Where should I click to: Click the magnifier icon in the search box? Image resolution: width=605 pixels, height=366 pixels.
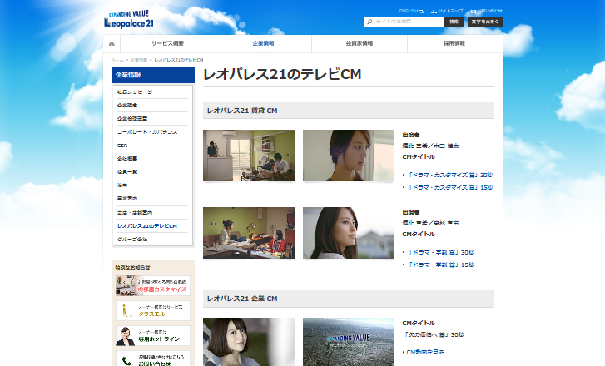369,22
